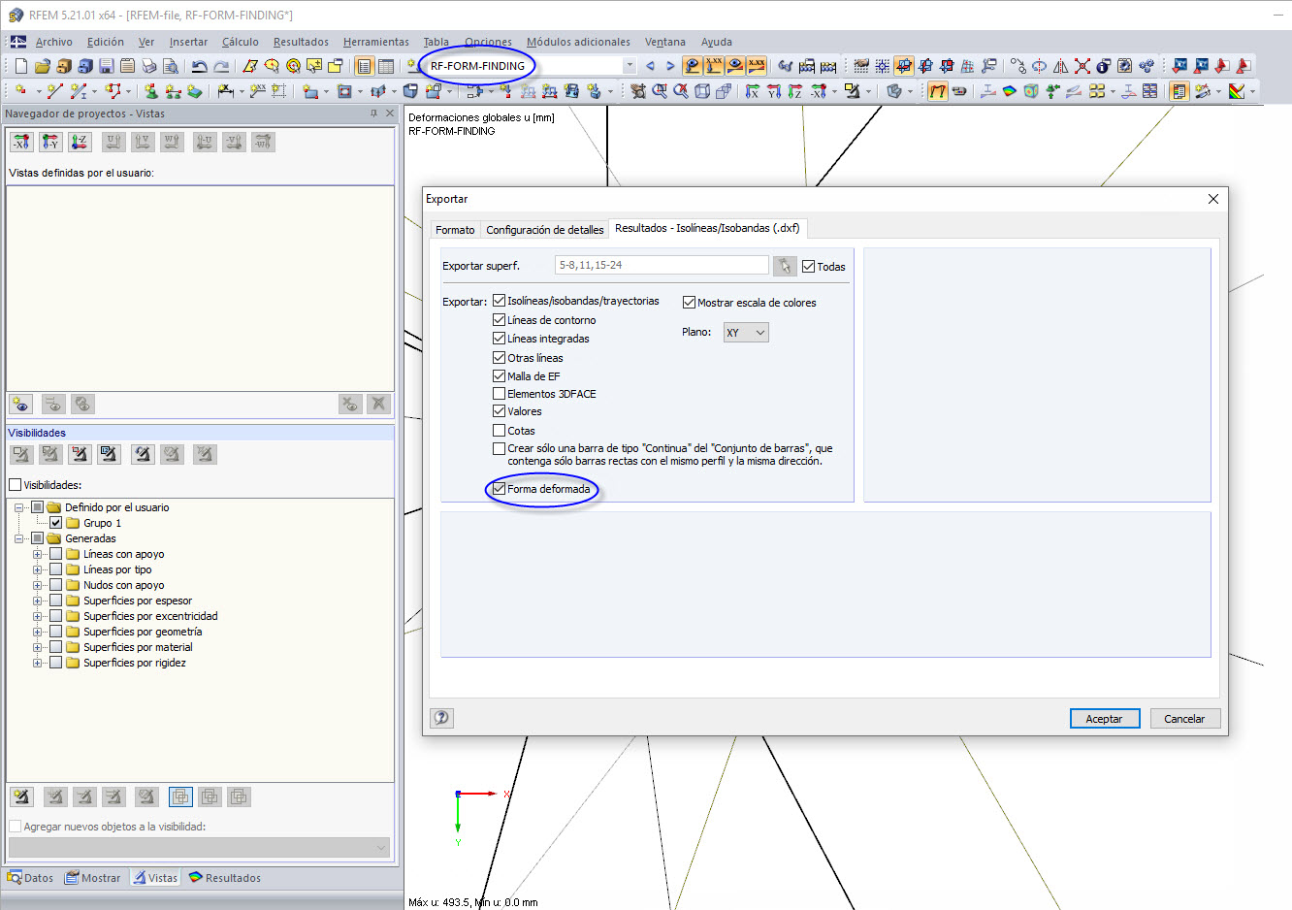Toggle Mostrar escala de colores checkbox
1292x910 pixels.
689,303
